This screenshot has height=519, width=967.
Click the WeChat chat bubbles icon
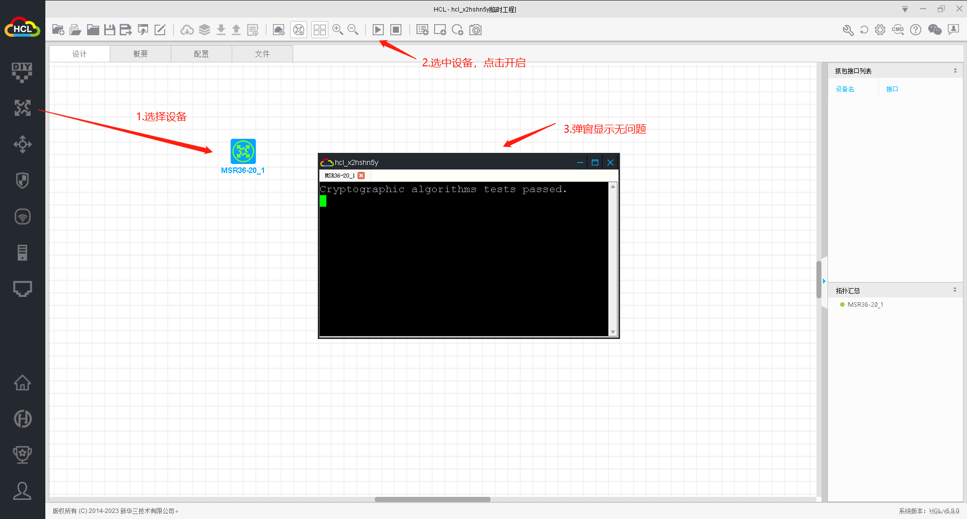click(x=935, y=30)
